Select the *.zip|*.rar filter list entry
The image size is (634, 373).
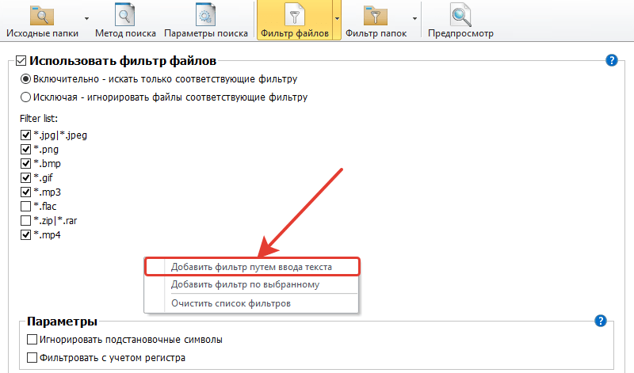[x=55, y=221]
